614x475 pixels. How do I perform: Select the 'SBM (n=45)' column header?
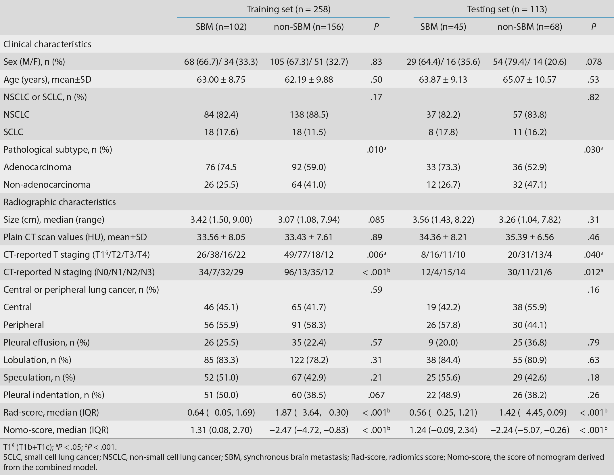[443, 27]
